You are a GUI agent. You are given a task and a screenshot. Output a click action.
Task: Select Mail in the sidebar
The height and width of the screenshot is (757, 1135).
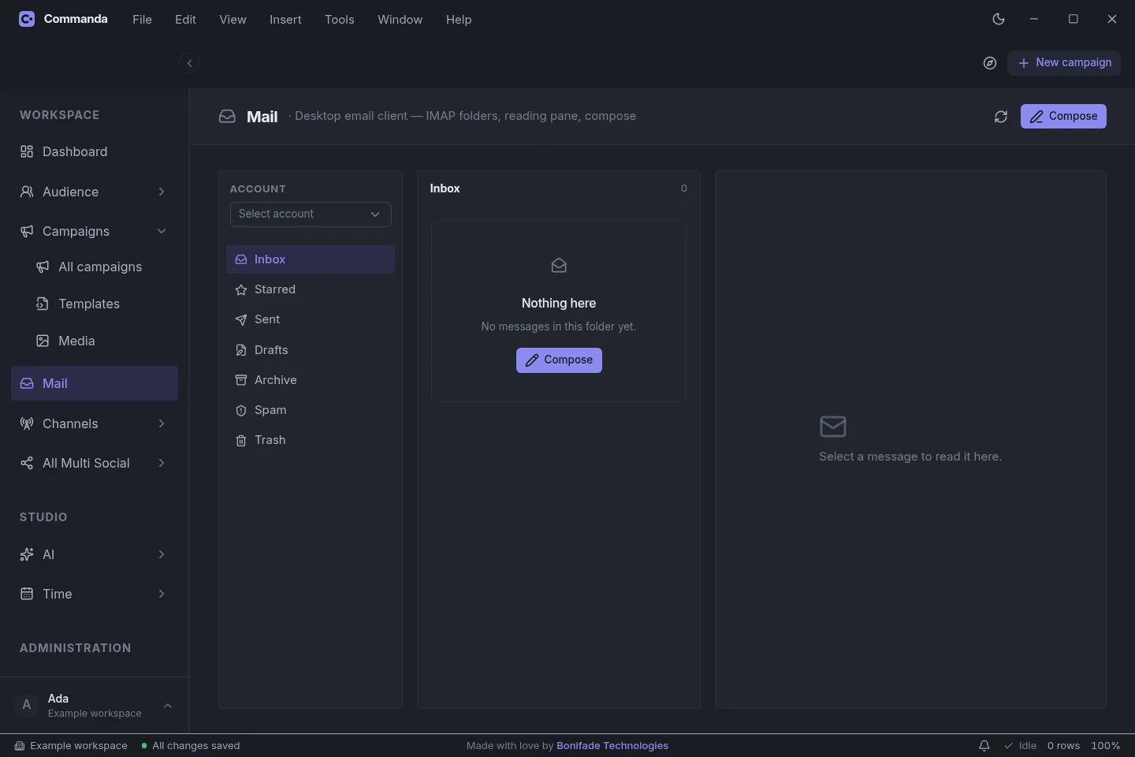[x=95, y=383]
